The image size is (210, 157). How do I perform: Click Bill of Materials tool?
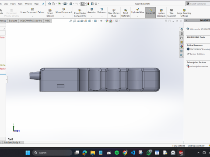(x=126, y=13)
